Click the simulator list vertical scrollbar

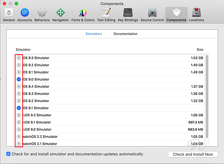[207, 97]
